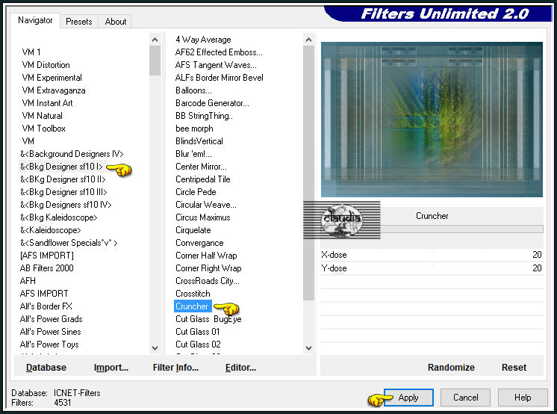Select Alf's Power Sines category
This screenshot has height=414, width=557.
(51, 332)
